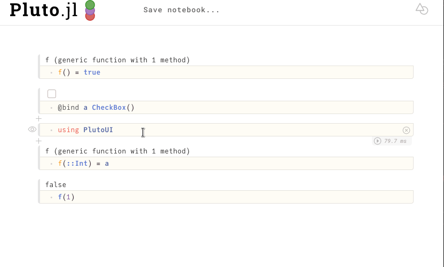Click the false output text
The width and height of the screenshot is (444, 267).
pos(56,185)
